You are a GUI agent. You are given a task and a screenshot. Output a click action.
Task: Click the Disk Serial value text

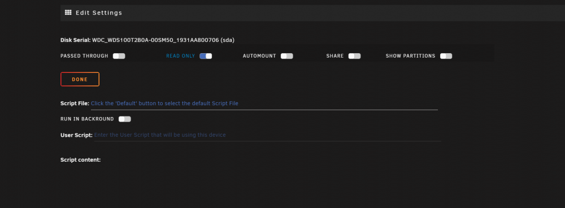pos(163,40)
